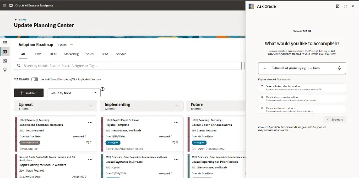This screenshot has height=178, width=359.
Task: Expand See more prompts
Action: (334, 120)
